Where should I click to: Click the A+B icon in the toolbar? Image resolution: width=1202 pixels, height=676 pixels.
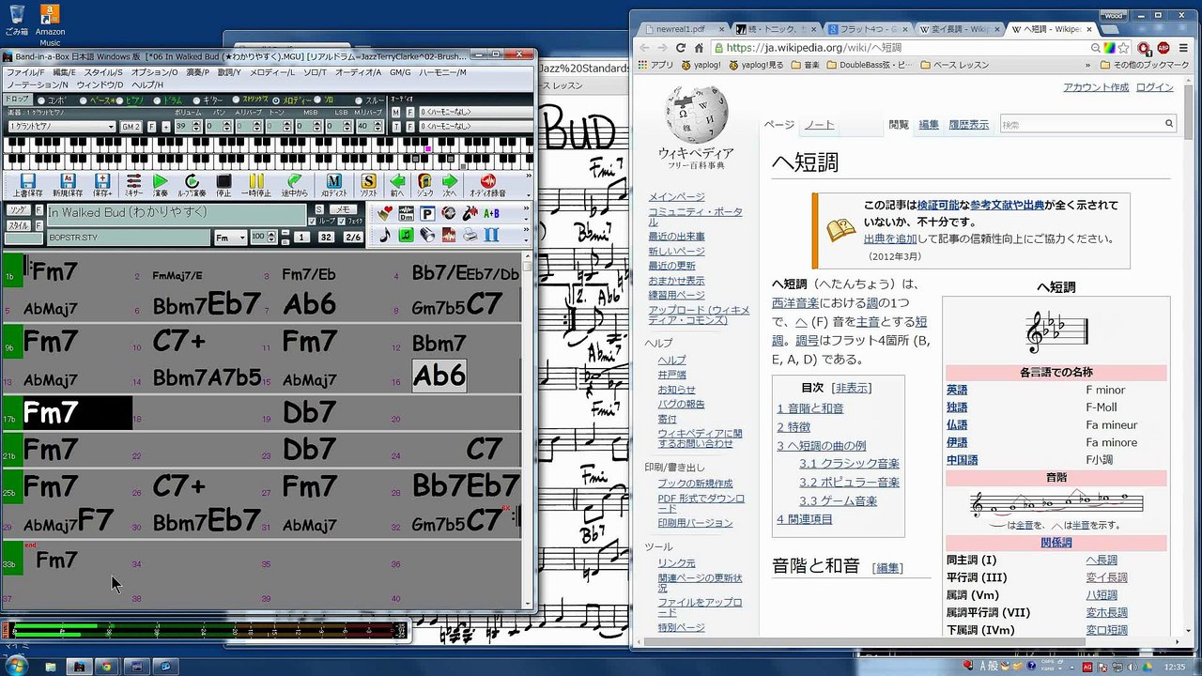[x=490, y=213]
